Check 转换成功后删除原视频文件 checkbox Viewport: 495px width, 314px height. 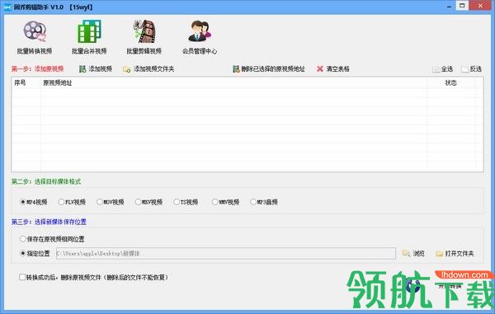pos(22,277)
